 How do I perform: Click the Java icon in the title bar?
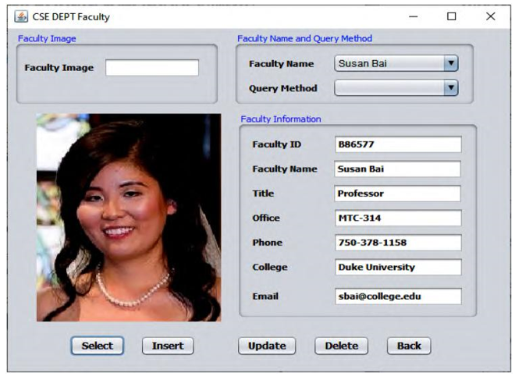(x=21, y=16)
